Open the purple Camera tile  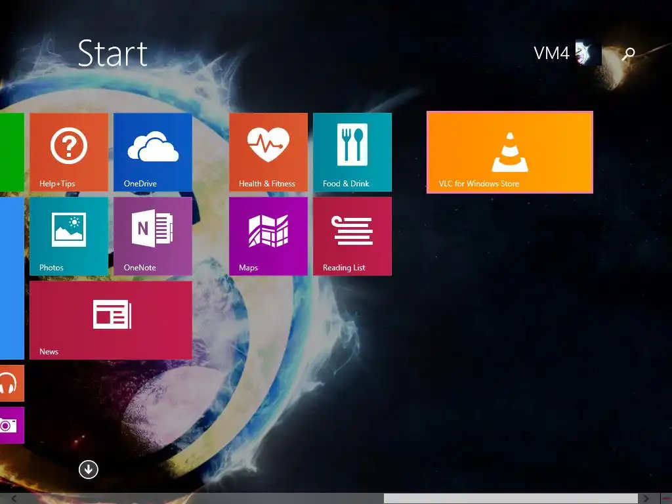(12, 425)
